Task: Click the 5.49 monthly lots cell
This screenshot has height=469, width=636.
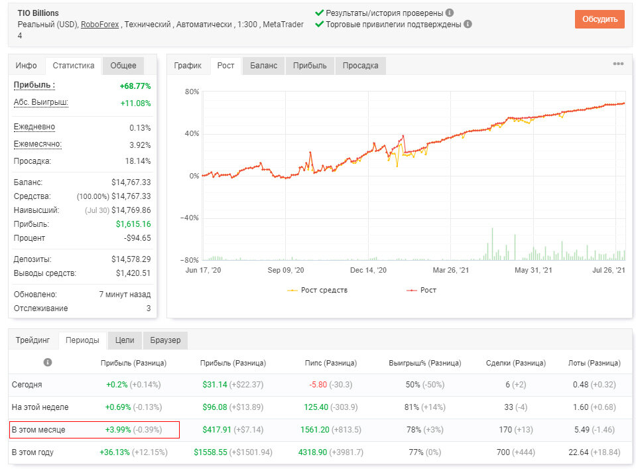Action: tap(594, 430)
